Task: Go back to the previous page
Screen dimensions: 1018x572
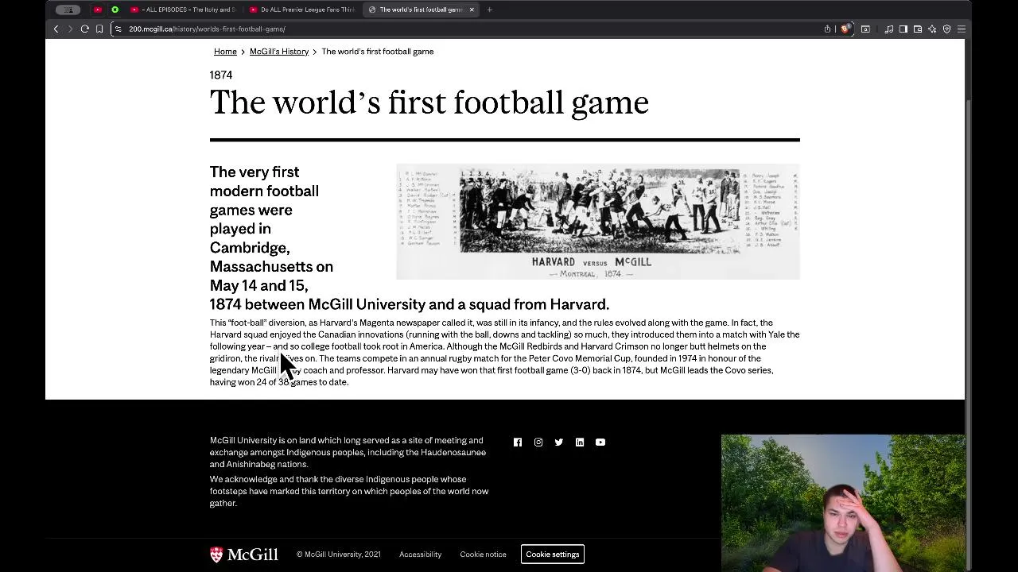Action: point(56,29)
